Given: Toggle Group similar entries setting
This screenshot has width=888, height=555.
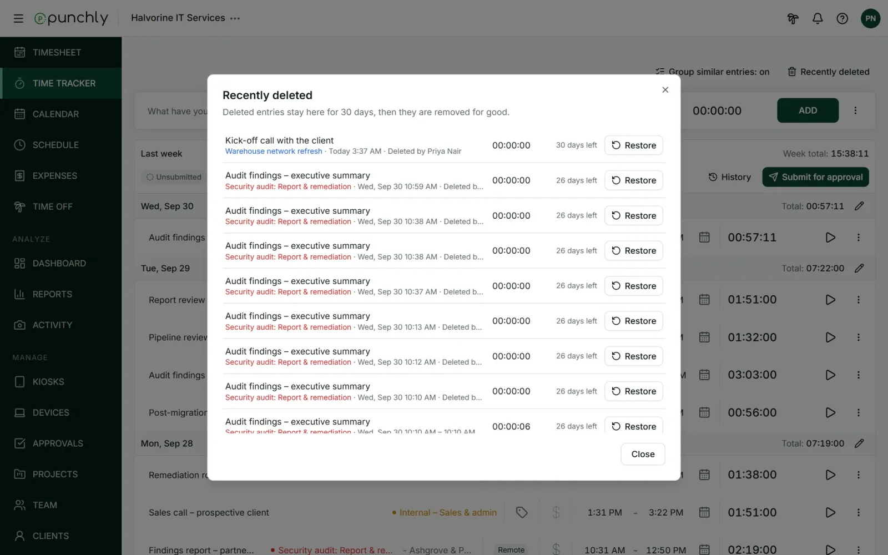Looking at the screenshot, I should point(712,72).
